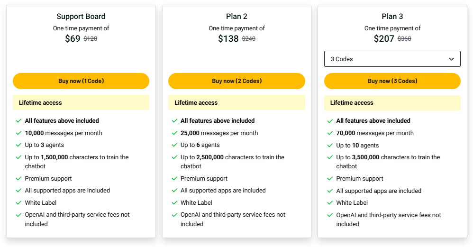This screenshot has height=247, width=473.
Task: Click the crossed-out $240 price
Action: point(249,39)
